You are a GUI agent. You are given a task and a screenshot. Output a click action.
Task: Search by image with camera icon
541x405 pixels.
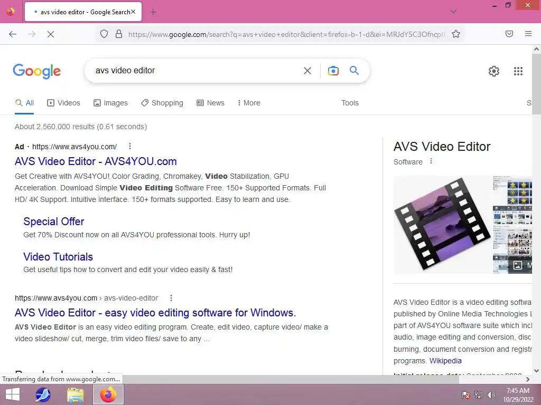click(x=333, y=71)
